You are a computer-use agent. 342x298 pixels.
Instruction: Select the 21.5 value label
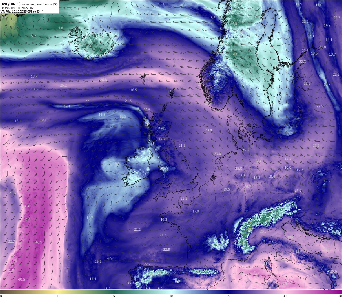(x=128, y=101)
